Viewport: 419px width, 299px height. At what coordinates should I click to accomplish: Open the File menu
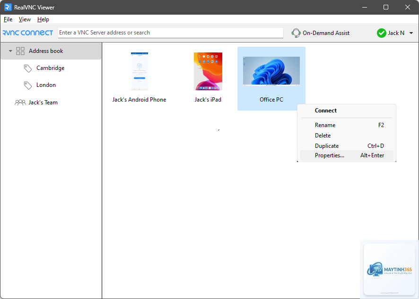[8, 19]
